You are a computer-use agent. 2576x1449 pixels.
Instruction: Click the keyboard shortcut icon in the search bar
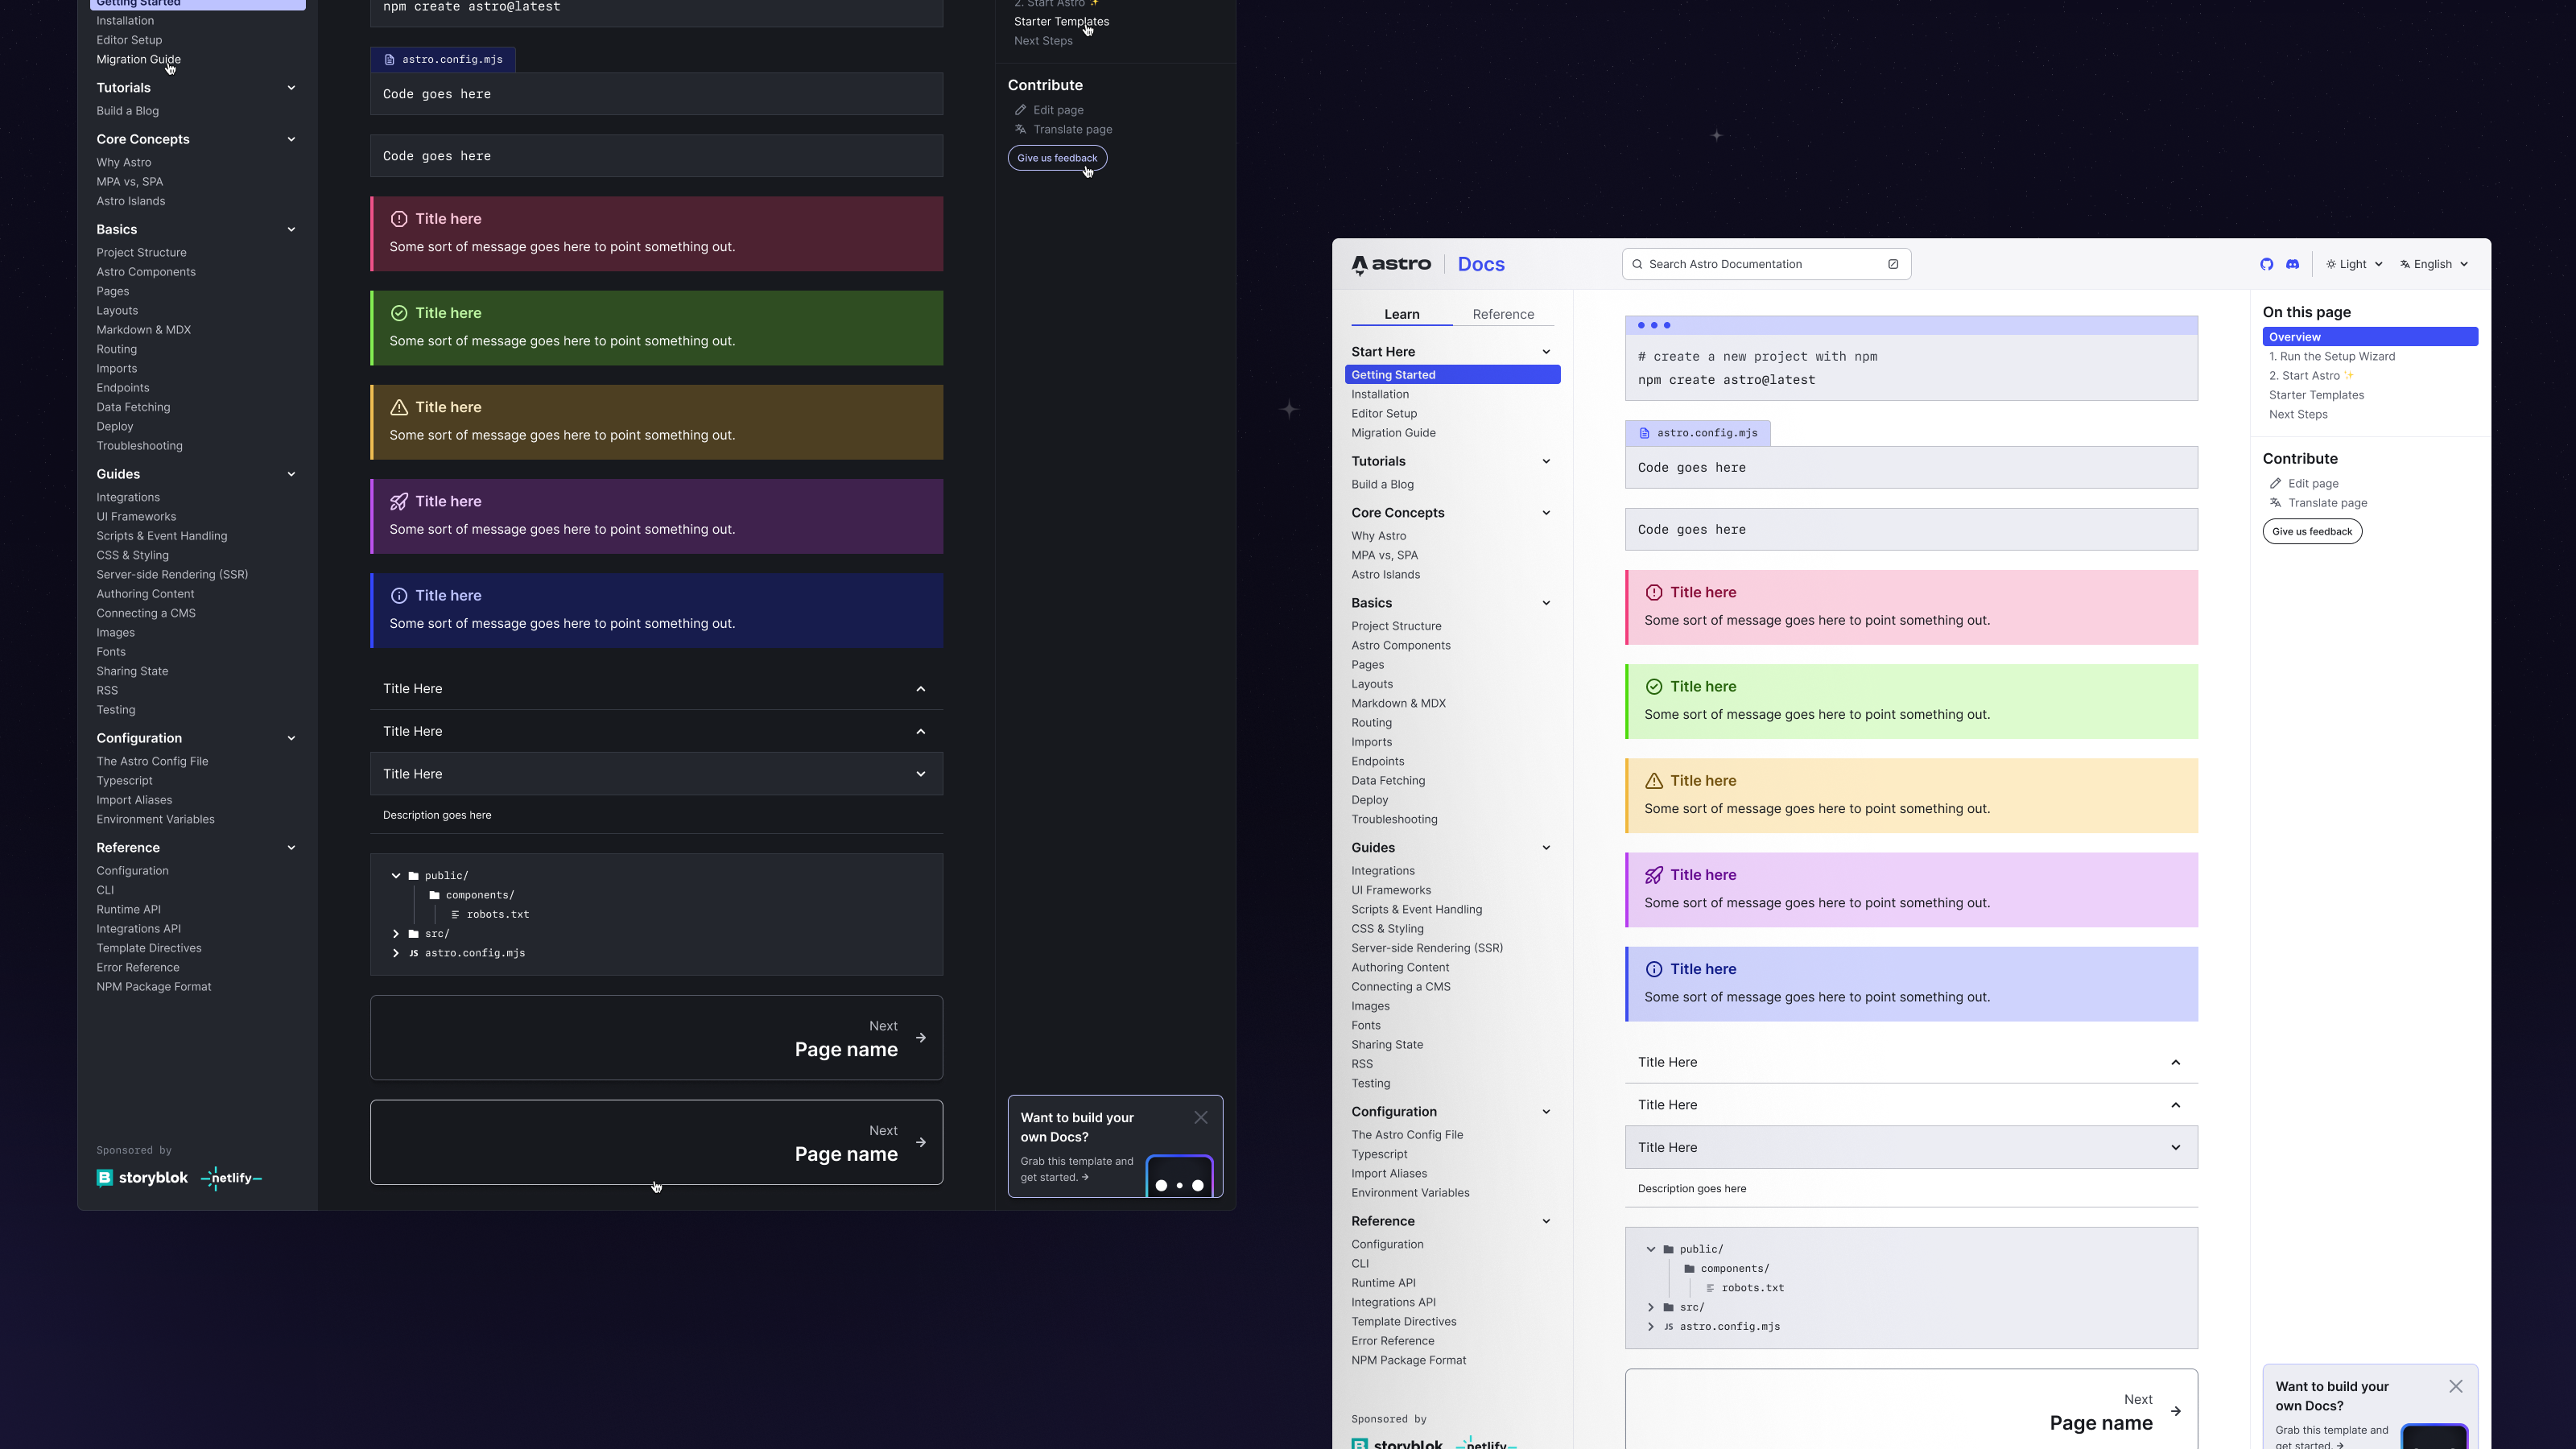1893,264
